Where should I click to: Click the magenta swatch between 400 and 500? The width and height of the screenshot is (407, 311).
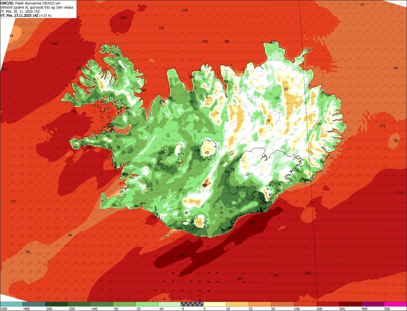click(373, 304)
